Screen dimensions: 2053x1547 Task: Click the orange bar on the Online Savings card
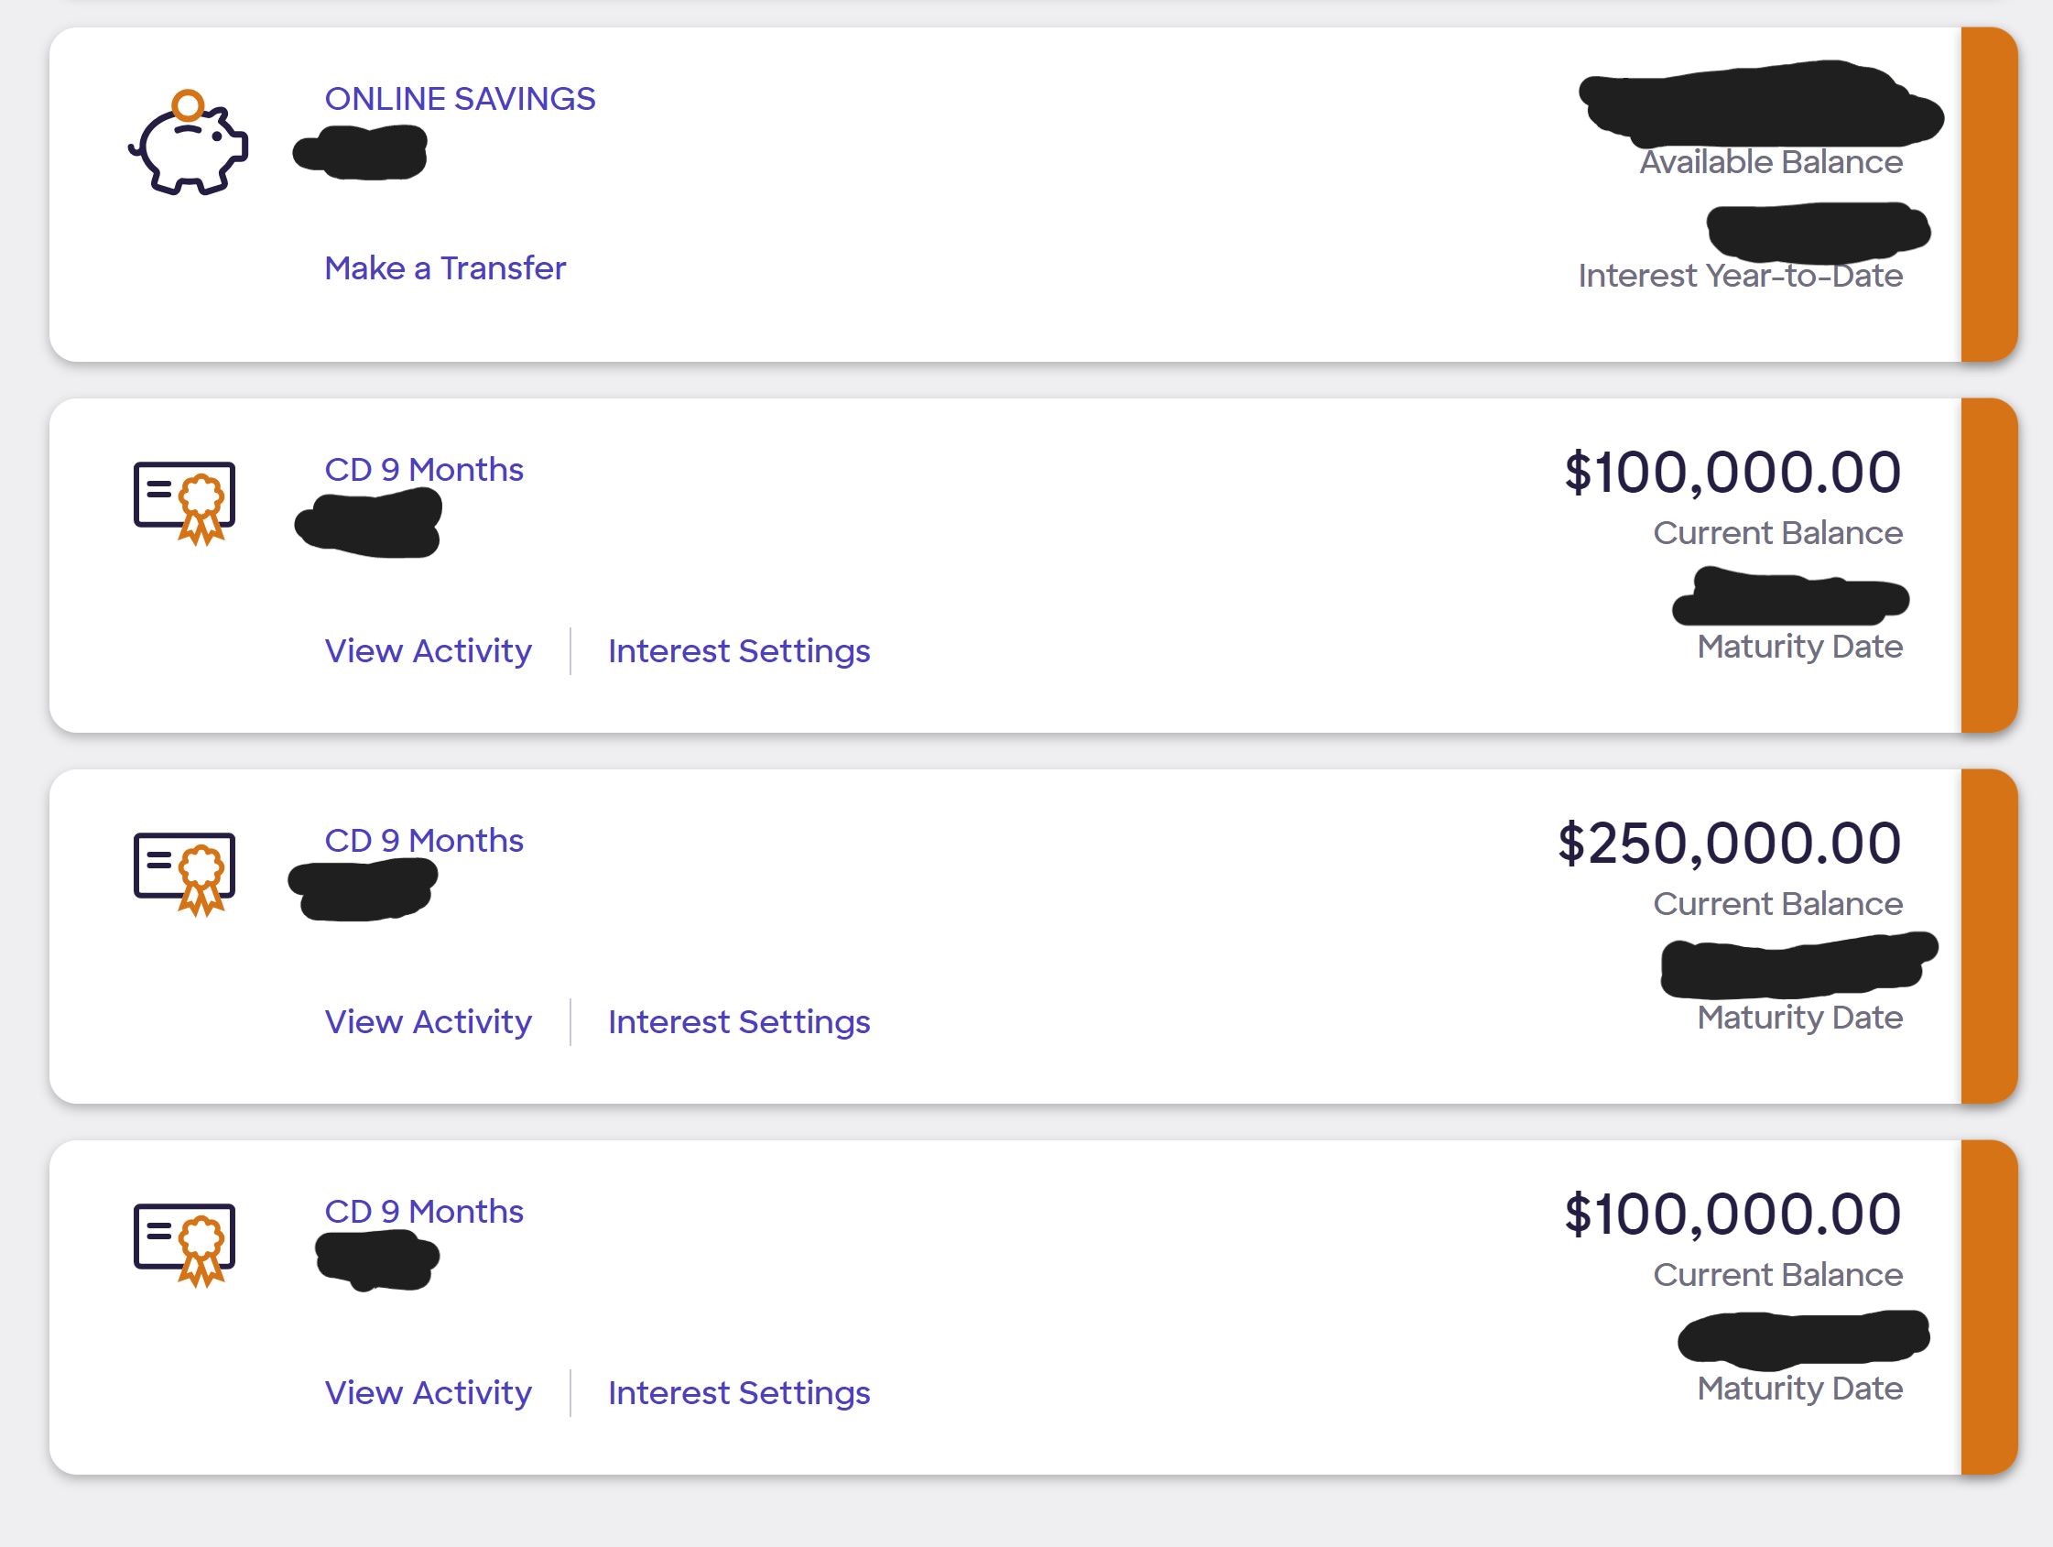coord(1989,194)
